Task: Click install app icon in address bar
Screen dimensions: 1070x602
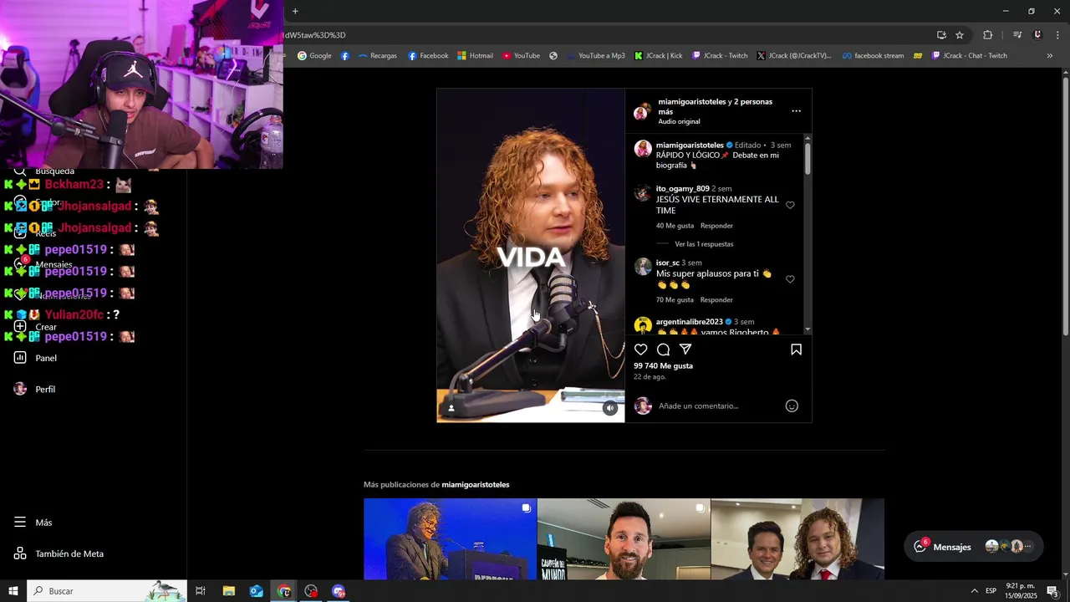Action: [x=941, y=35]
